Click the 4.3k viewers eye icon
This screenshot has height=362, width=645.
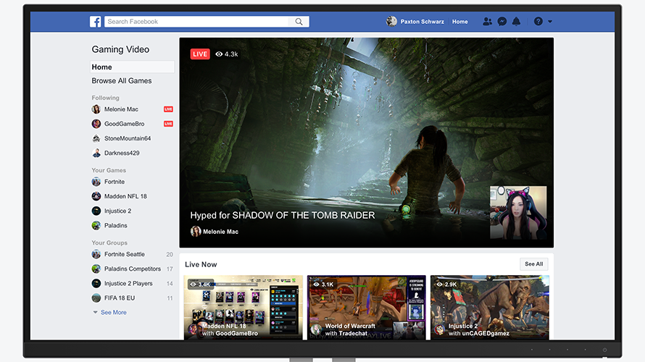[x=220, y=54]
